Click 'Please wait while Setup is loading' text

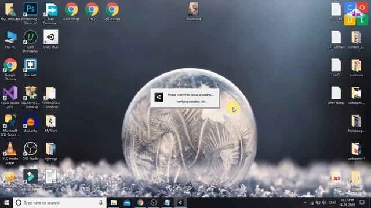[191, 95]
